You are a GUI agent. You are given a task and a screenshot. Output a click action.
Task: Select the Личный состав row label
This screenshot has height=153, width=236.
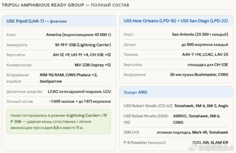20,101
